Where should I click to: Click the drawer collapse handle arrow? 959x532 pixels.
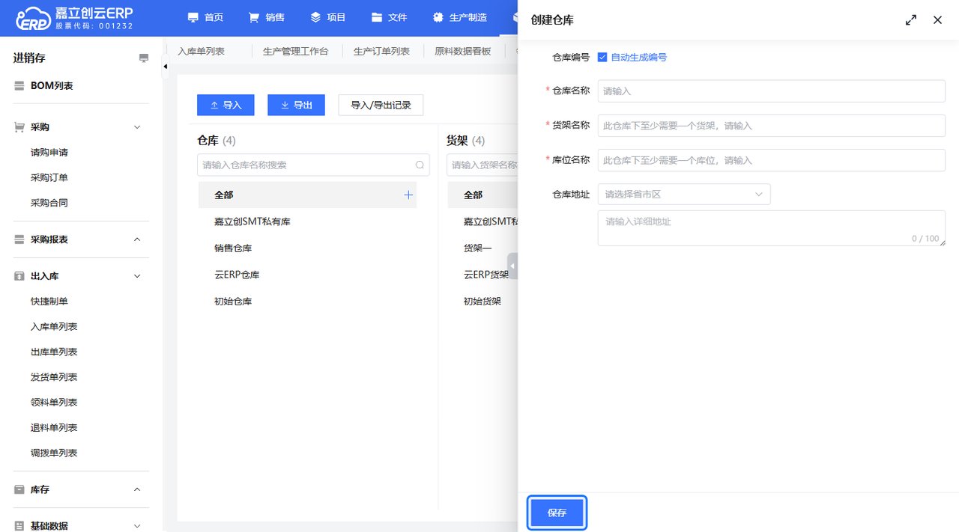tap(512, 266)
